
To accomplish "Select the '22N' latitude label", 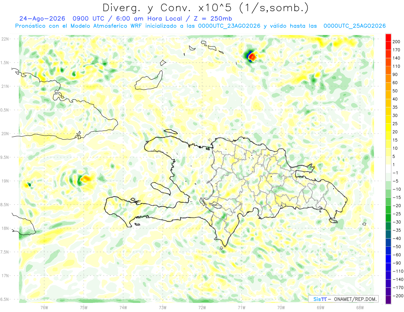I will click(5, 39).
